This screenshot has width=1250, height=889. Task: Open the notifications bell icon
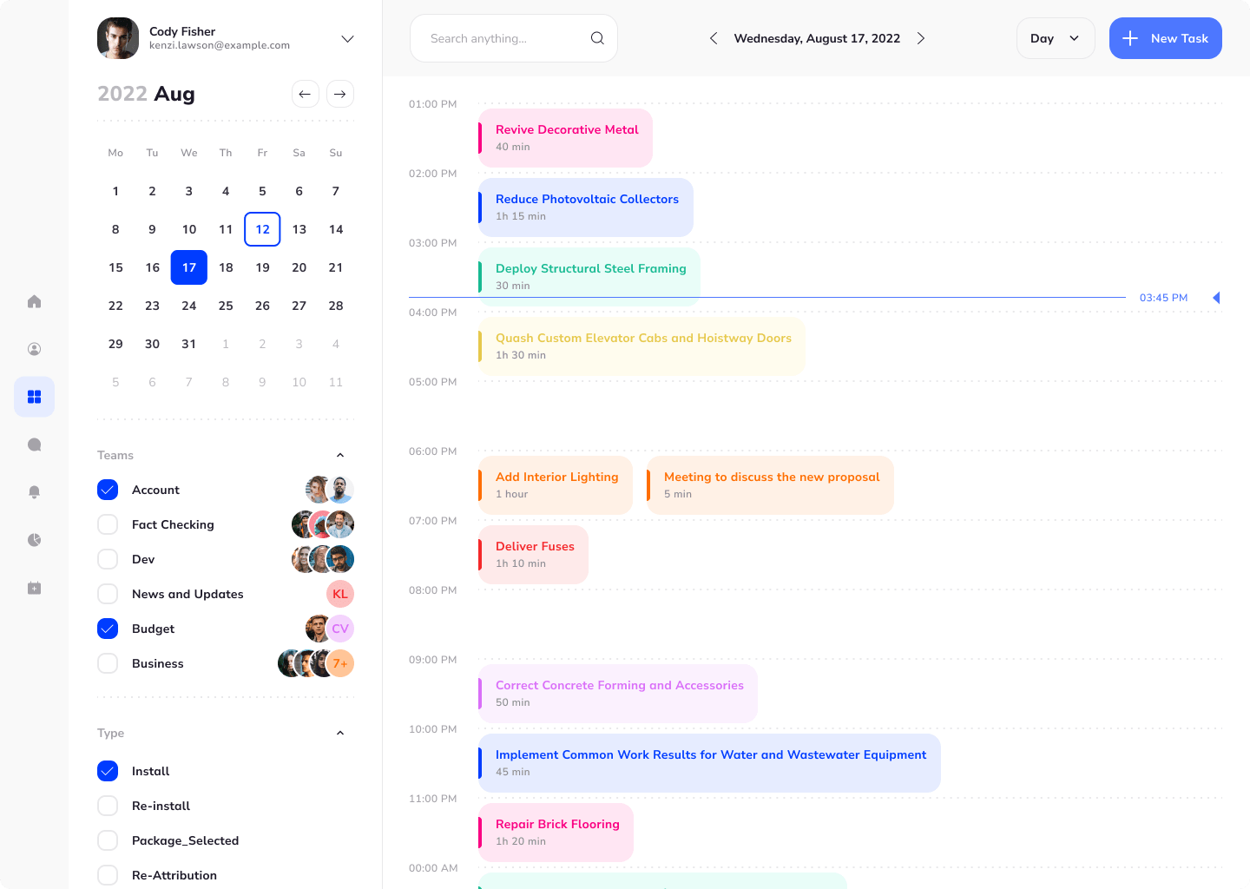pos(34,492)
